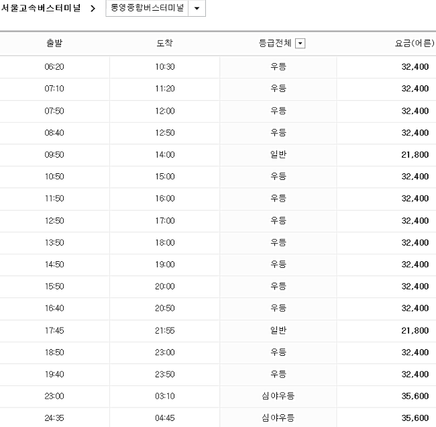Viewport: 436px width, 427px height.
Task: Click 일반 grade in the 09:50 row
Action: point(278,154)
